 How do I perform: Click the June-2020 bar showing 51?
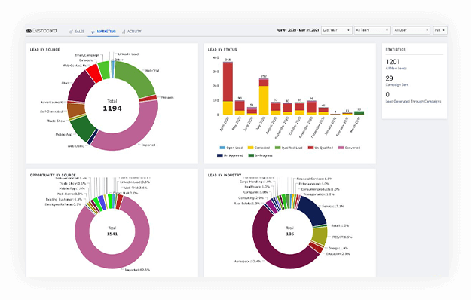[x=252, y=111]
